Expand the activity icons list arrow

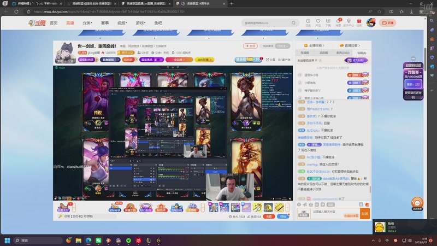(x=203, y=208)
